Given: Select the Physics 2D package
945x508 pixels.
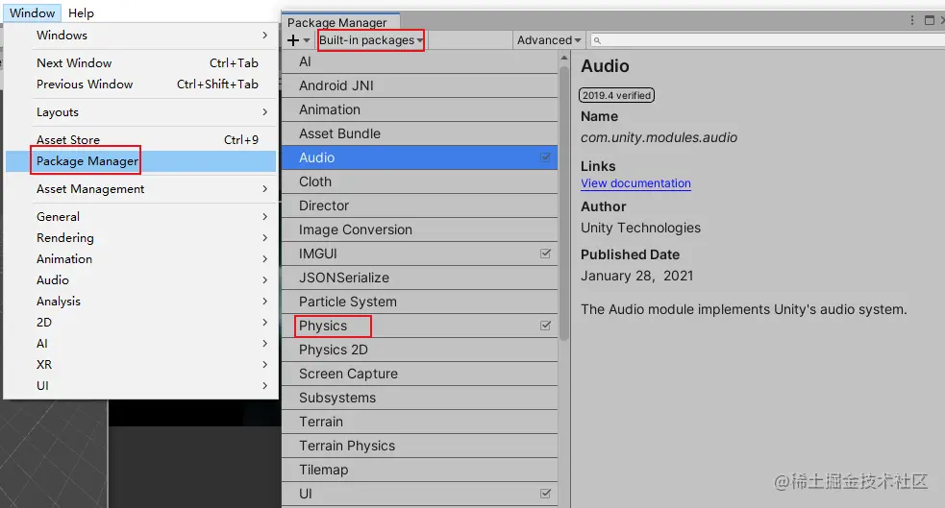Looking at the screenshot, I should [419, 350].
